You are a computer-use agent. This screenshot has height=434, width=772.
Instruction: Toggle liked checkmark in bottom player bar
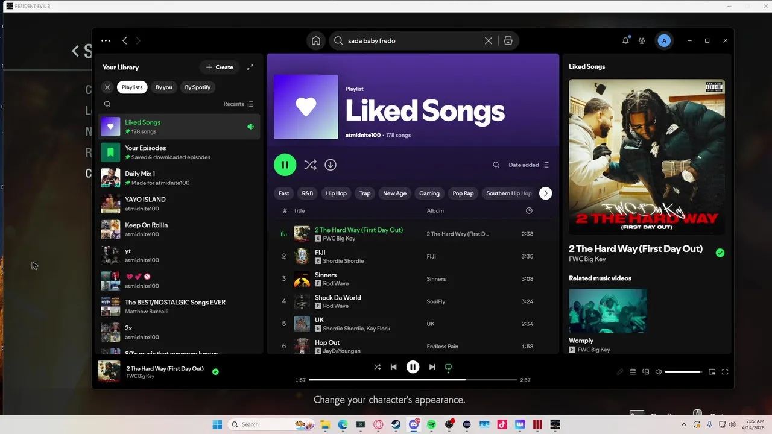215,372
